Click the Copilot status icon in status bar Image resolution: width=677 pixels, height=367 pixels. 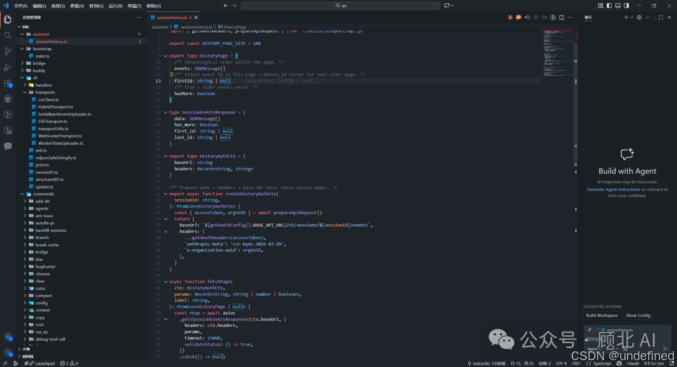619,363
